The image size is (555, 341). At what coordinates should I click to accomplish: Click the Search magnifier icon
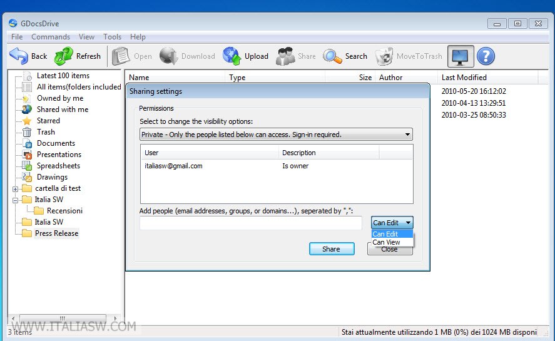[x=332, y=56]
